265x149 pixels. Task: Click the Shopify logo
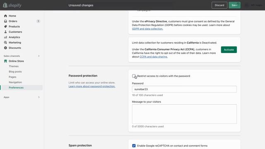click(12, 5)
